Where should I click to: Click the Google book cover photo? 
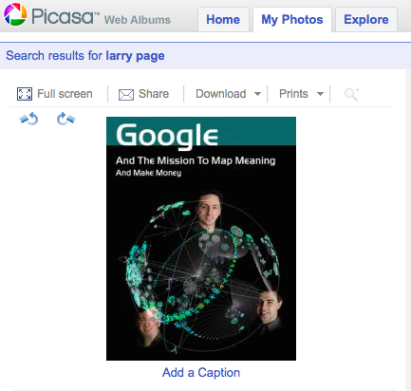coord(201,238)
